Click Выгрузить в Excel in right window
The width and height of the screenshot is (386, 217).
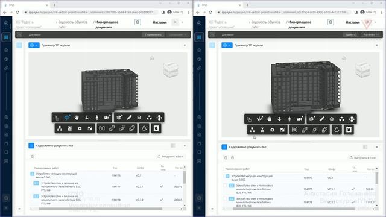[363, 158]
